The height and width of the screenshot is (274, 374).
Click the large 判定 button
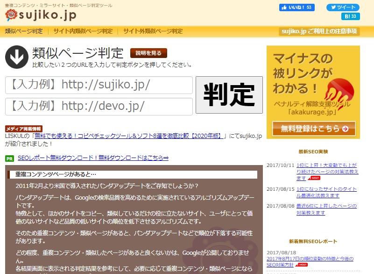[229, 95]
